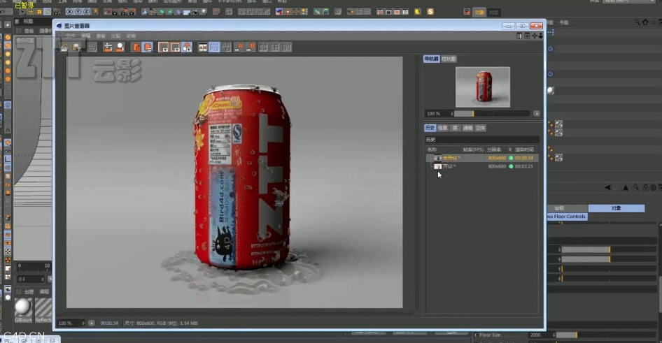This screenshot has width=662, height=343.
Task: Click the orange 对象 layout button at top
Action: pyautogui.click(x=479, y=12)
